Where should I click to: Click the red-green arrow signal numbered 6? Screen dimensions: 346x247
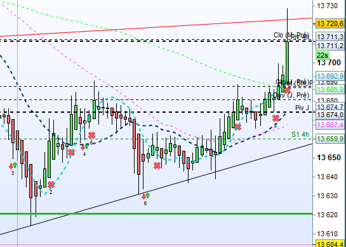(145, 196)
